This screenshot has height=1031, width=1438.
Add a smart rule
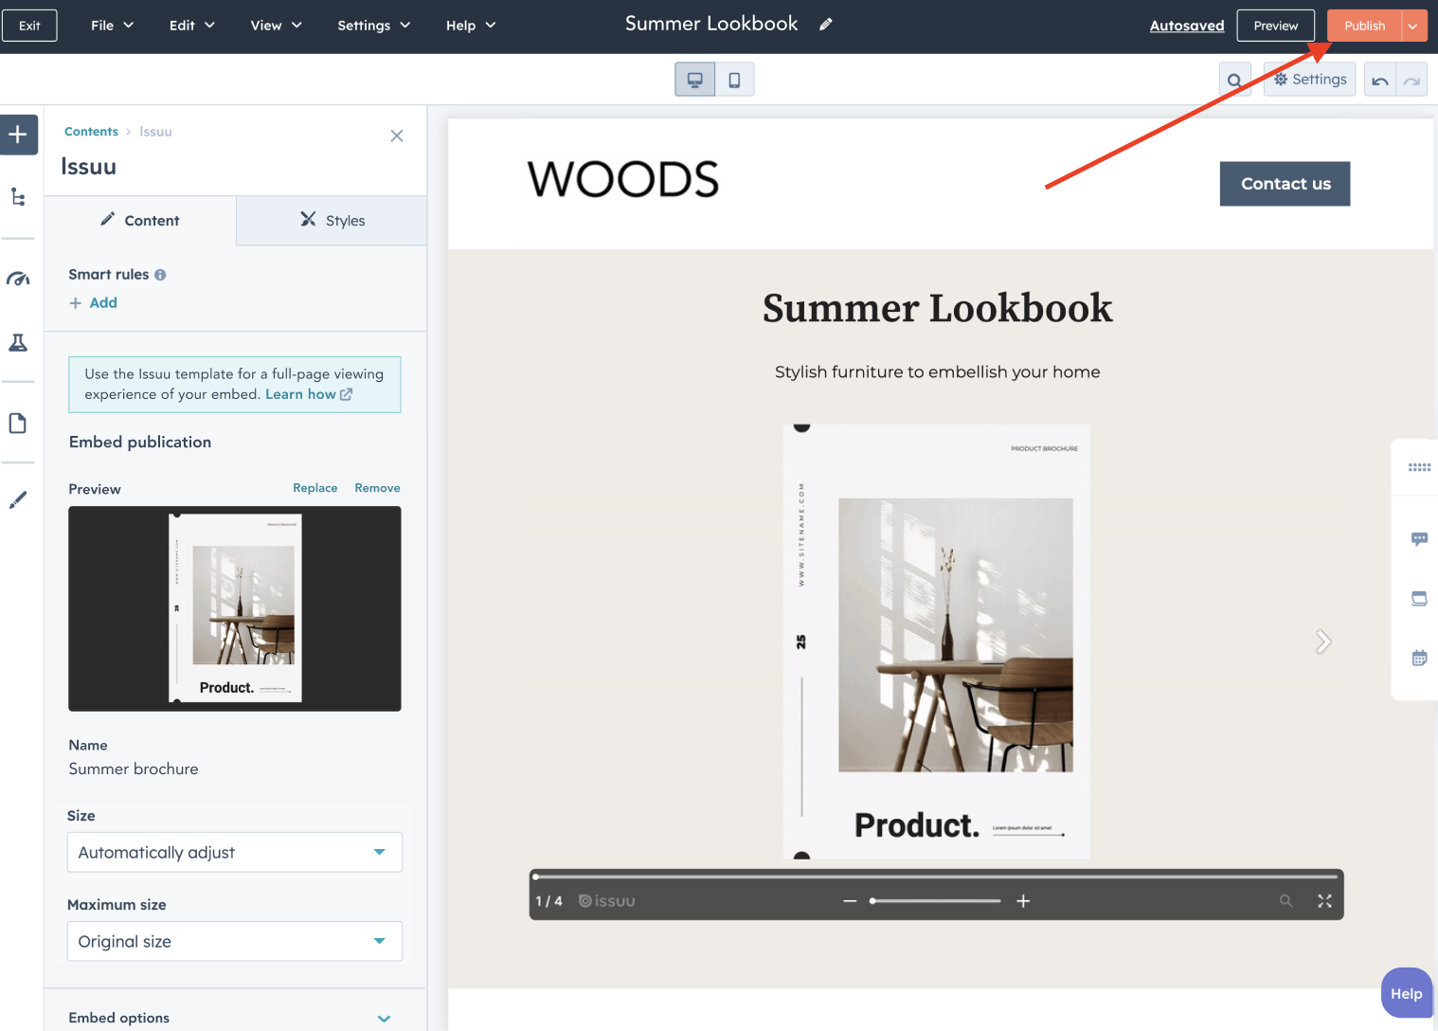(93, 303)
